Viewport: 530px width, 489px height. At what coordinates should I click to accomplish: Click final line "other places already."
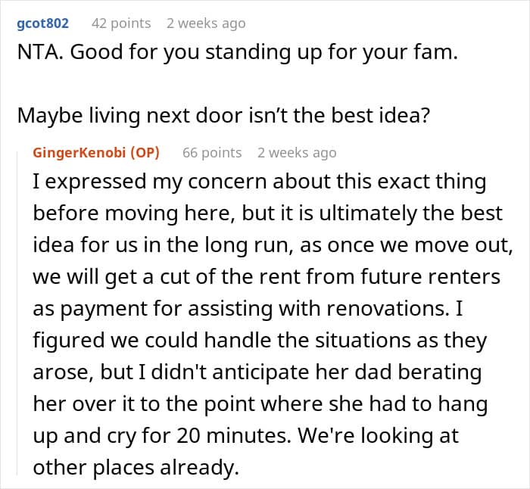tap(136, 467)
